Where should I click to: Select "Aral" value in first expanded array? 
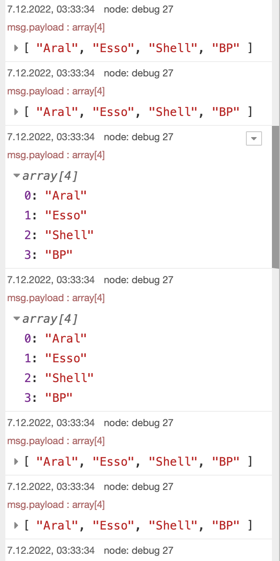[66, 196]
